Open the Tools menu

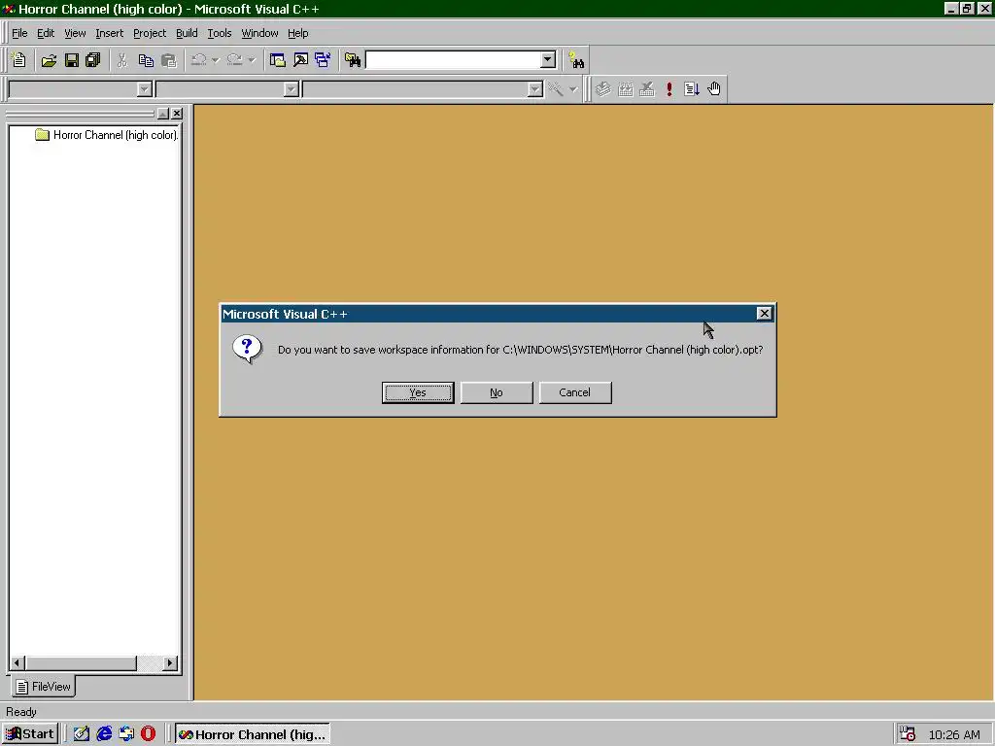click(x=220, y=33)
